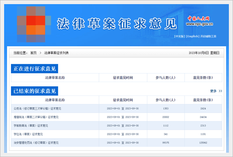Screen dimensions: 233x157
Task: Switch to English language version
Action: [x=193, y=36]
